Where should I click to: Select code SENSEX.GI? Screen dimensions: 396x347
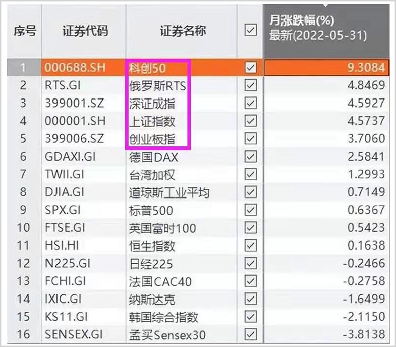74,334
